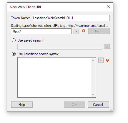Click the scroll down arrow in syntax box
128x123 pixels.
pyautogui.click(x=93, y=95)
